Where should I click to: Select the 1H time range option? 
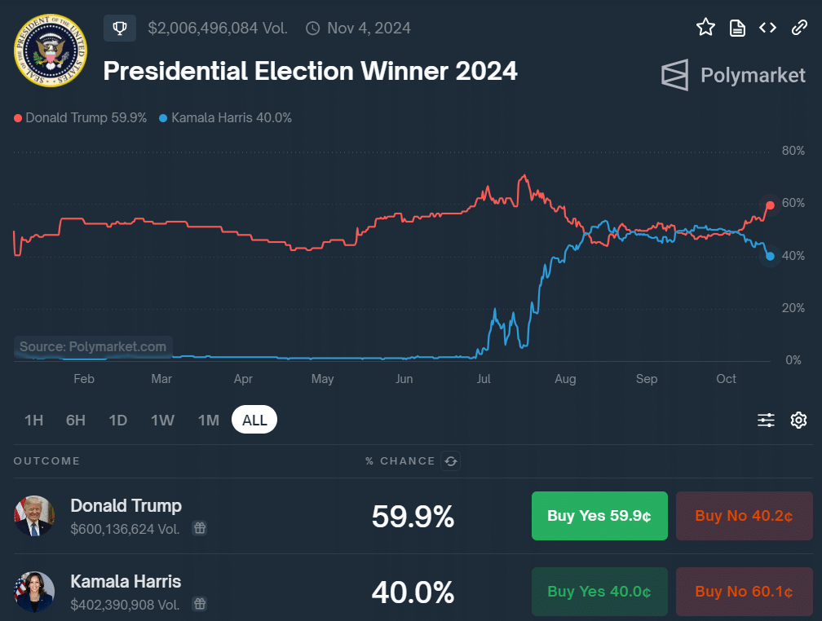point(33,420)
